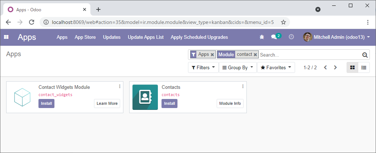Click the contact_widgets technical name
Image resolution: width=376 pixels, height=153 pixels.
[x=56, y=95]
